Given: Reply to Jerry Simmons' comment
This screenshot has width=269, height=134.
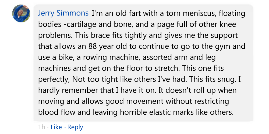Looking at the screenshot, I should (75, 127).
